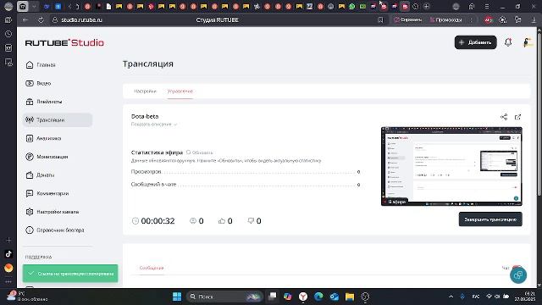Screen dimensions: 542x305
Task: Click the taskbar clock and date
Action: pyautogui.click(x=524, y=297)
